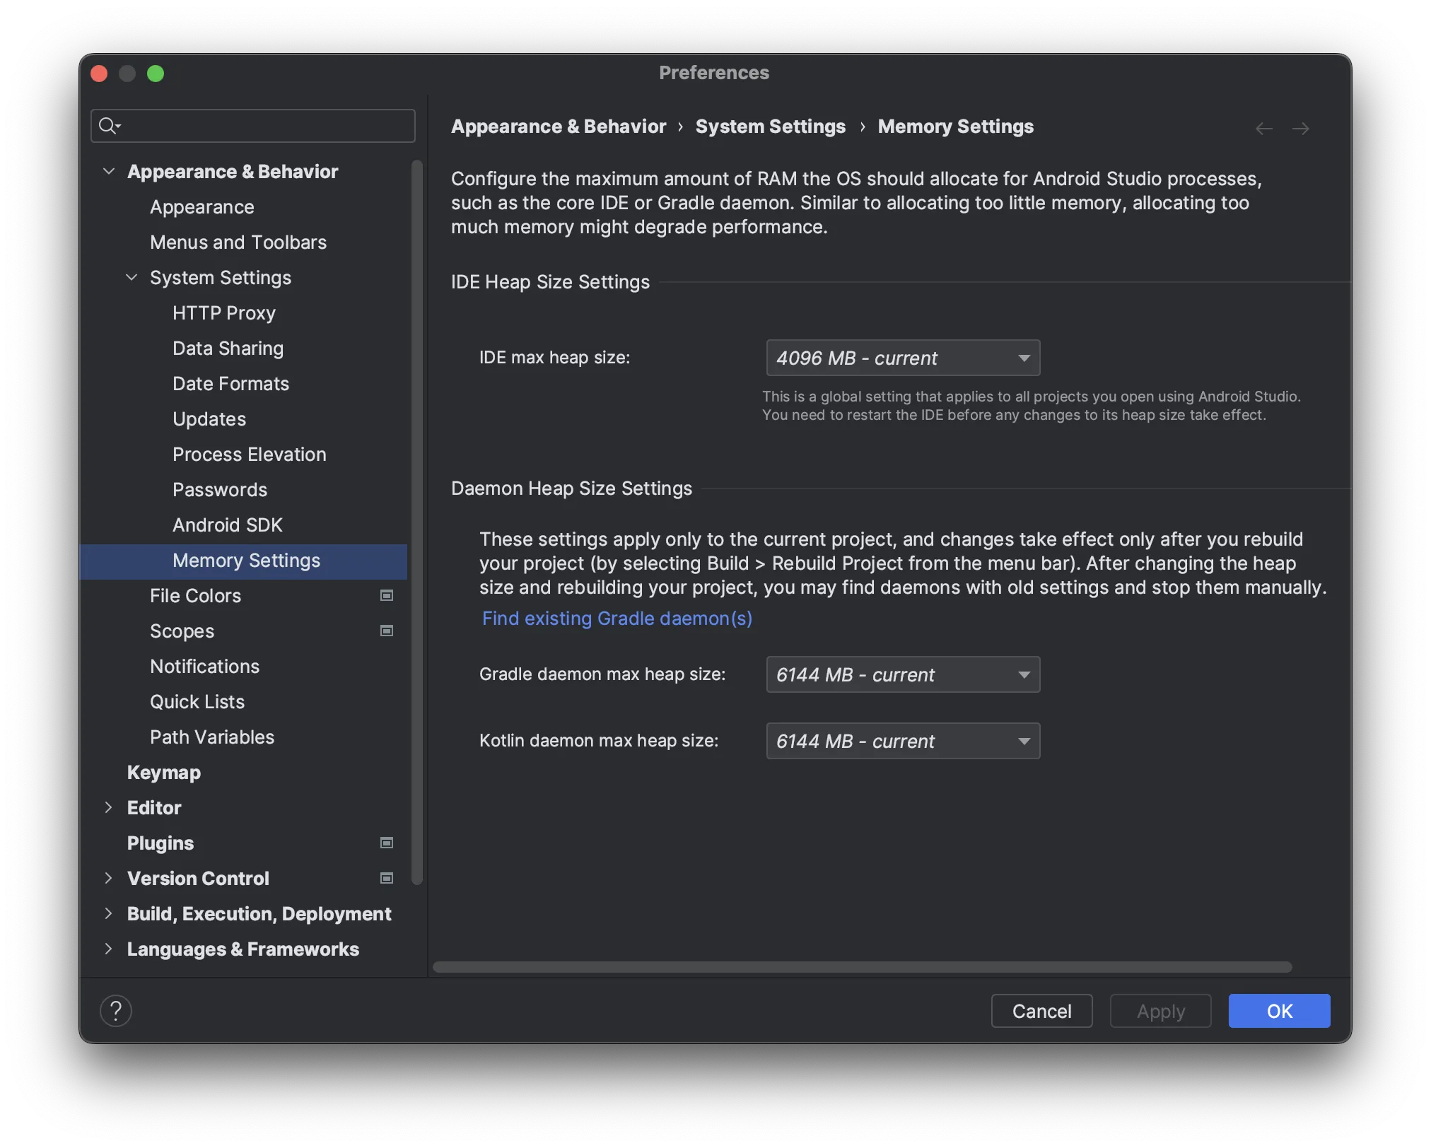Select Android SDK in the sidebar
Image resolution: width=1431 pixels, height=1148 pixels.
click(228, 525)
